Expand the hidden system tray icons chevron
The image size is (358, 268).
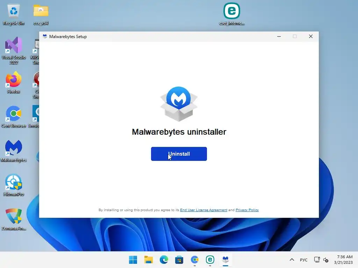292,260
